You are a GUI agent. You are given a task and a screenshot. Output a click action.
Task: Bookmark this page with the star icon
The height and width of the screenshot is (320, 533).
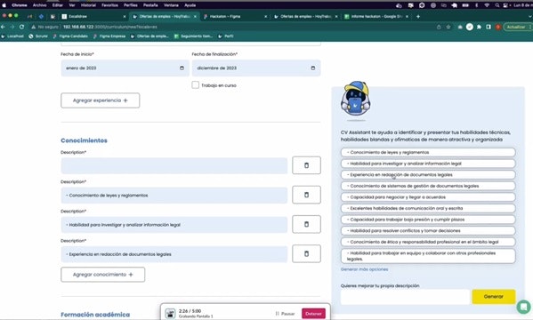[448, 27]
